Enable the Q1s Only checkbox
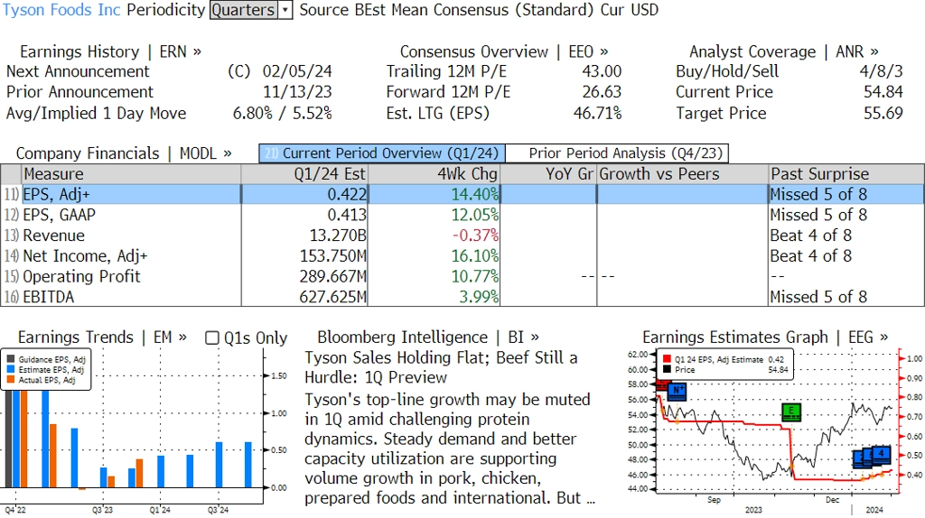The image size is (925, 518). (x=212, y=338)
